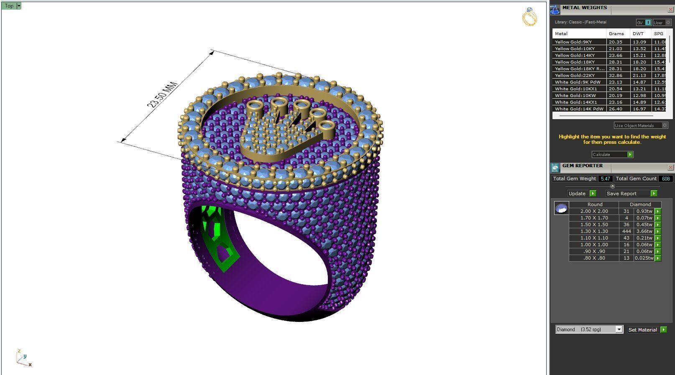Screen dimensions: 675x375
Task: Click green arrow for .90 X .90 row
Action: [658, 251]
